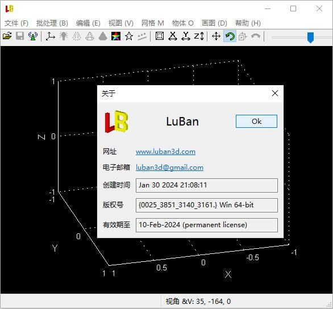The height and width of the screenshot is (309, 333).
Task: Click the fit-to-frame square icon
Action: [x=160, y=36]
